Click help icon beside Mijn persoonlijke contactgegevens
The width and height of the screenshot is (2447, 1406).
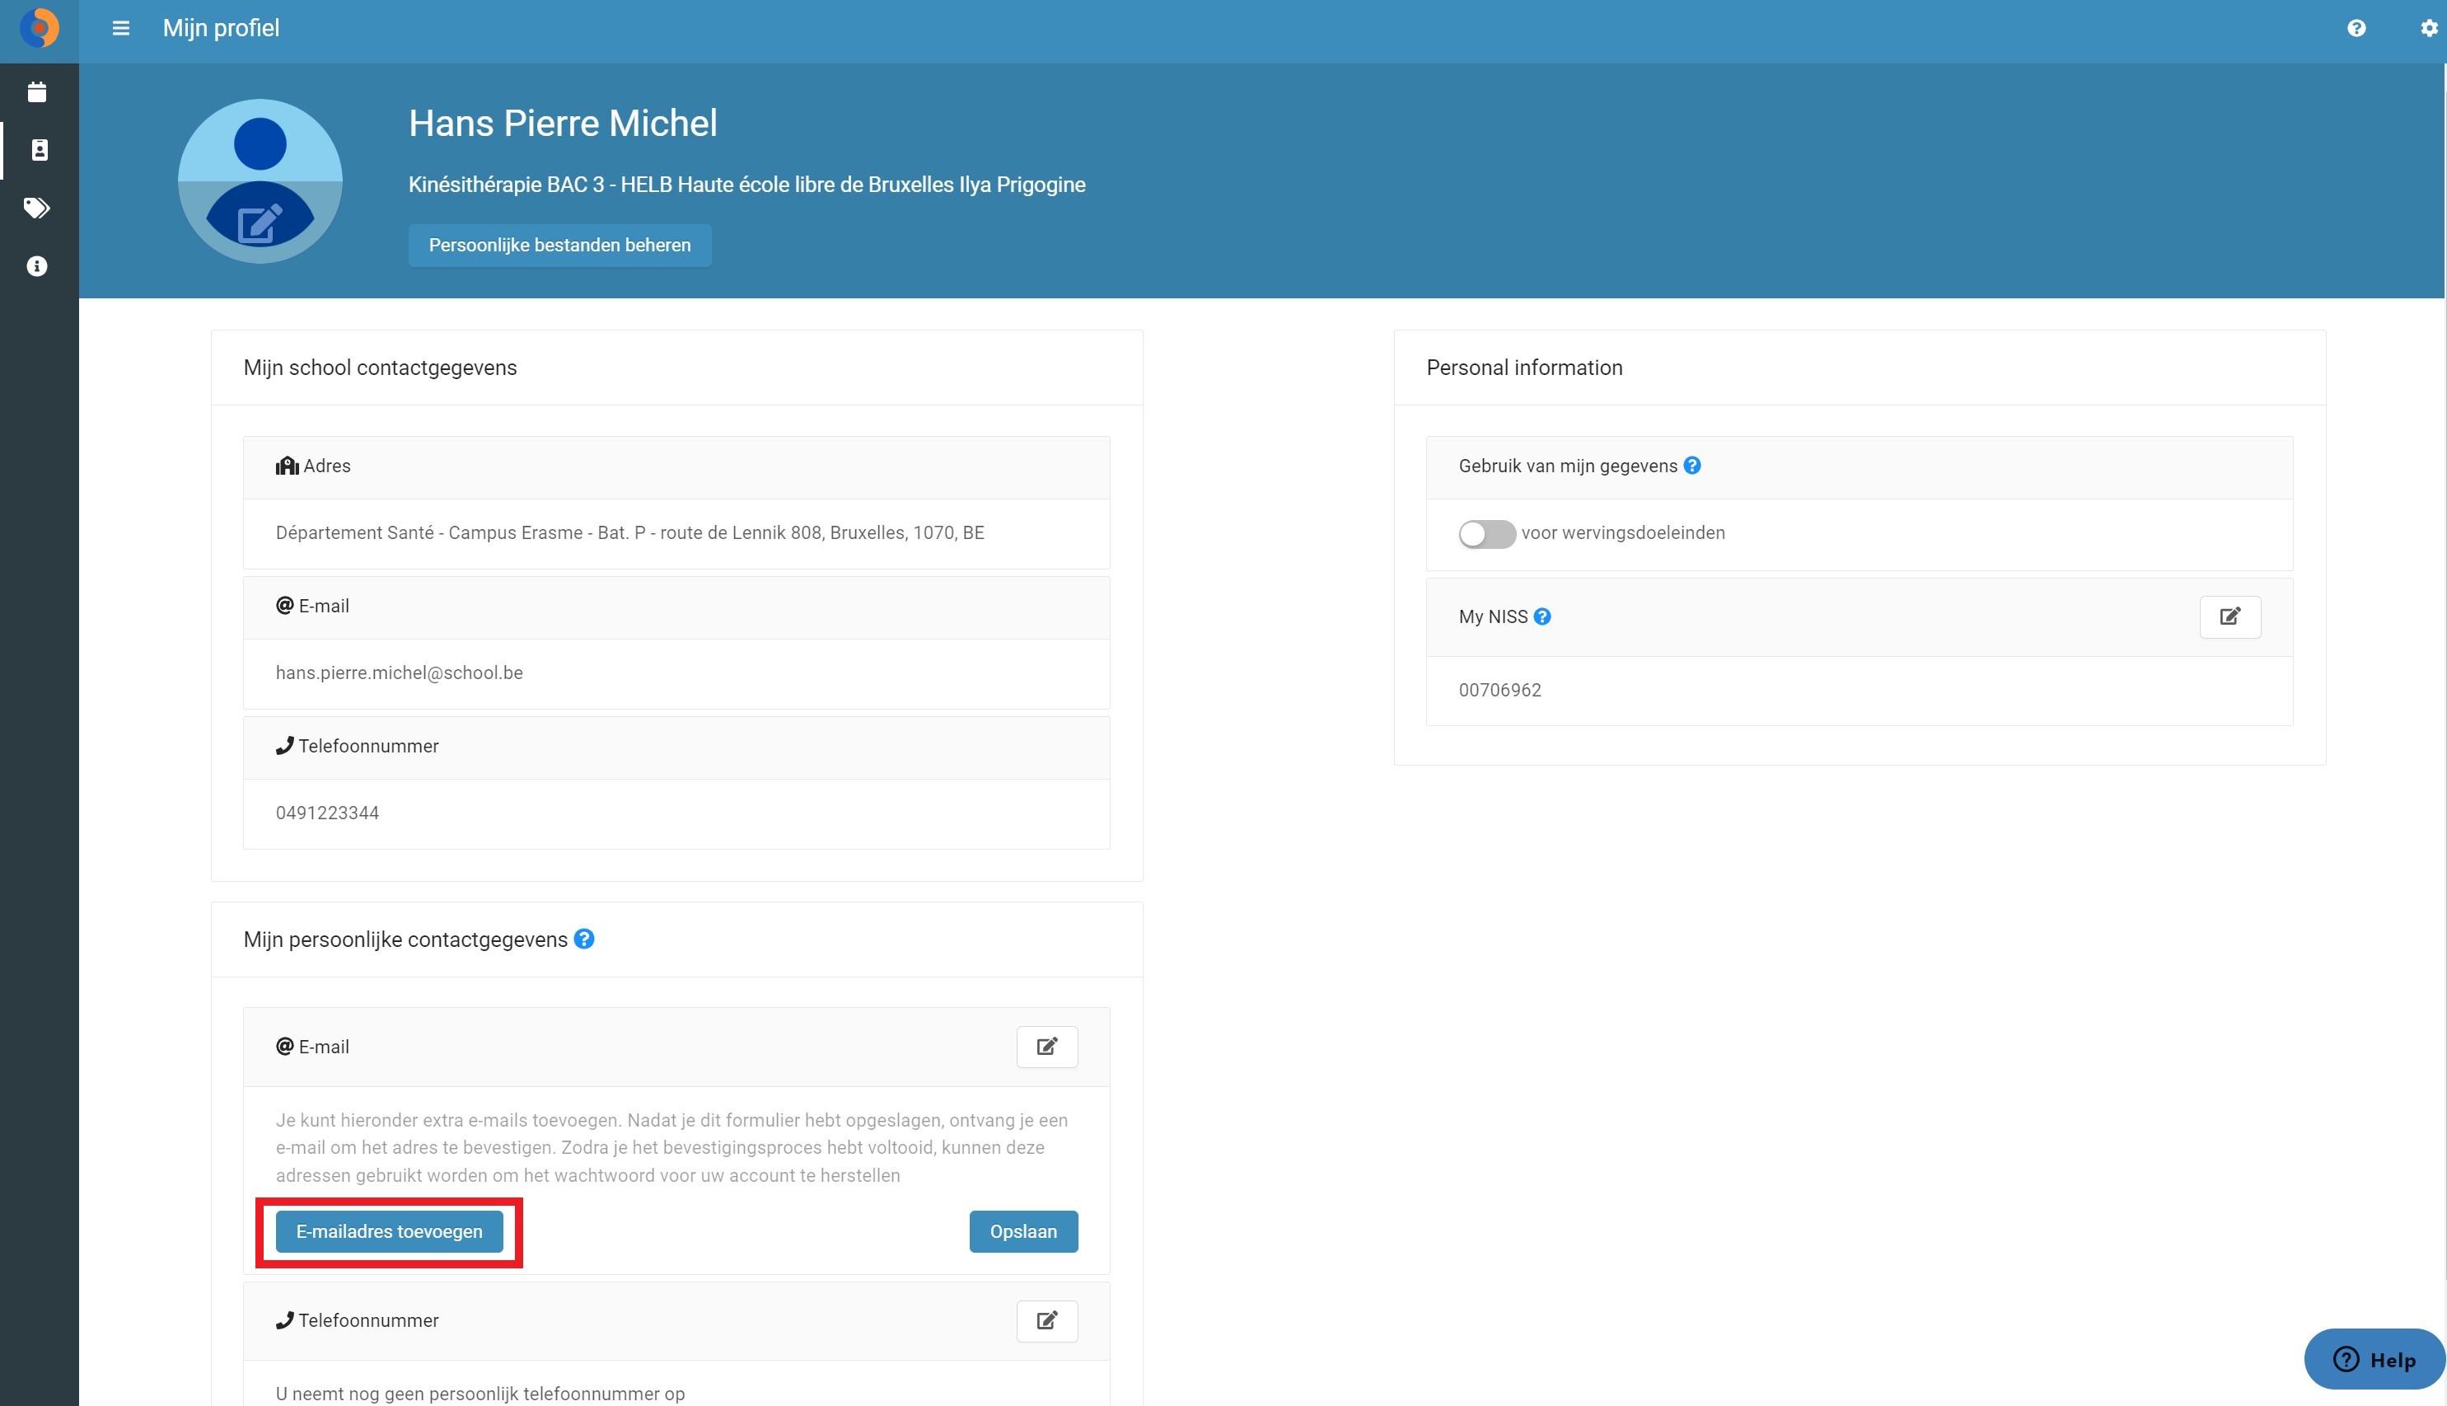tap(584, 939)
